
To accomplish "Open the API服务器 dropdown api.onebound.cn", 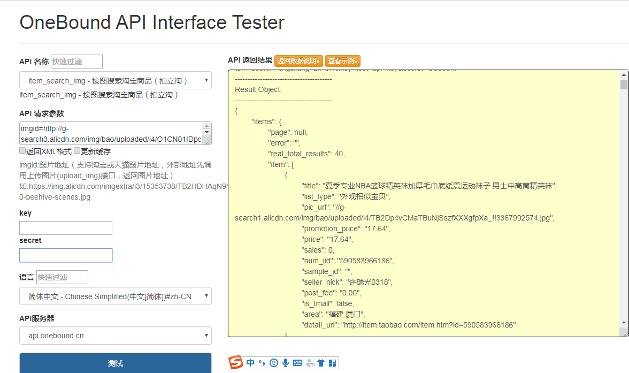I will [116, 336].
